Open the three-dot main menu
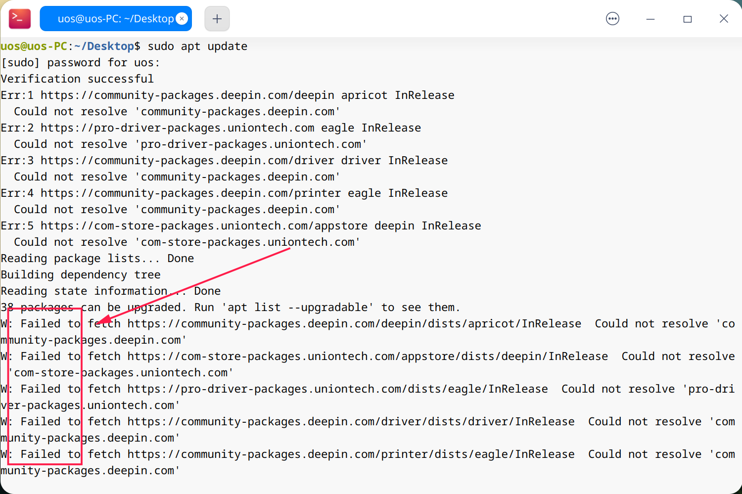The height and width of the screenshot is (494, 742). pyautogui.click(x=612, y=19)
